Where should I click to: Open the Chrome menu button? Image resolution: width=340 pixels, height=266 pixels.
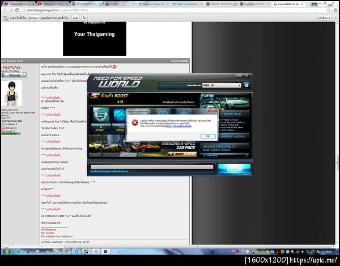[335, 10]
